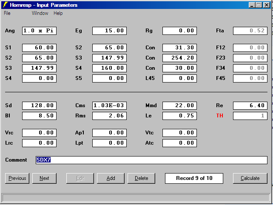The width and height of the screenshot is (273, 205).
Task: Click the F34 field
Action: click(250, 68)
